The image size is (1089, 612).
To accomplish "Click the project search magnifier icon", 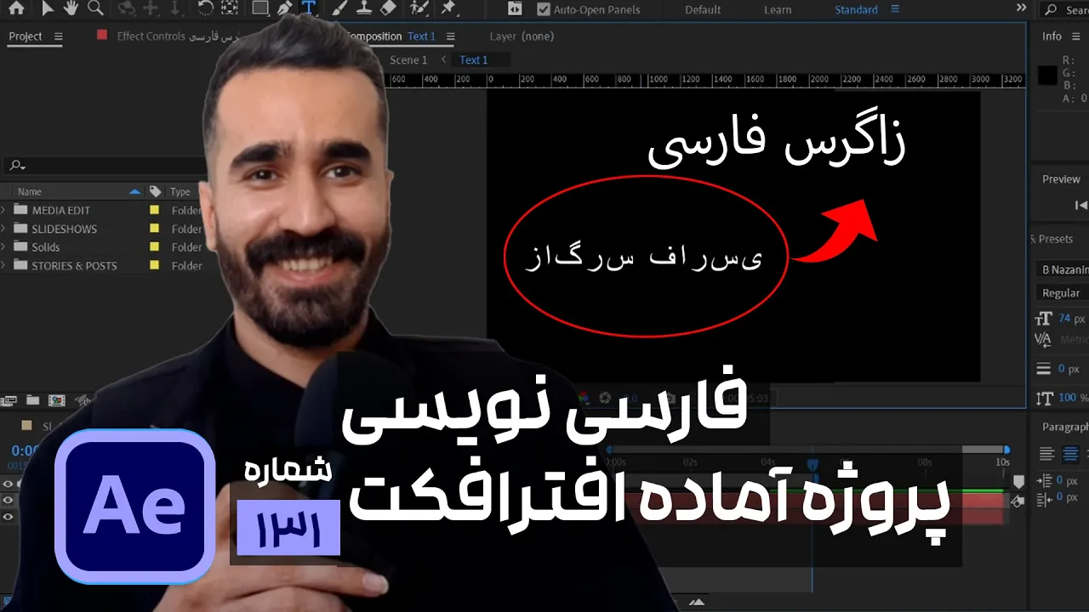I will click(17, 166).
